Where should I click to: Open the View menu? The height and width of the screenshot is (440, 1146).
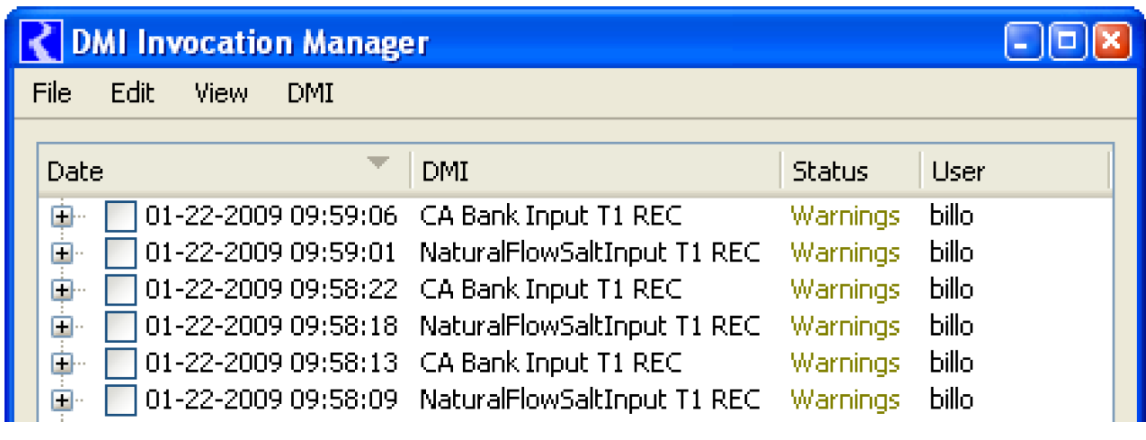pos(221,93)
